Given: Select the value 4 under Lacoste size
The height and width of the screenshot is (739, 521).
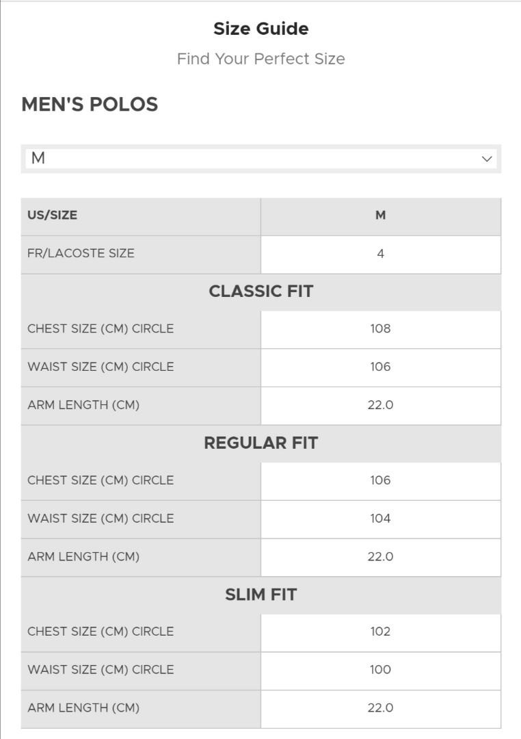Looking at the screenshot, I should [381, 252].
